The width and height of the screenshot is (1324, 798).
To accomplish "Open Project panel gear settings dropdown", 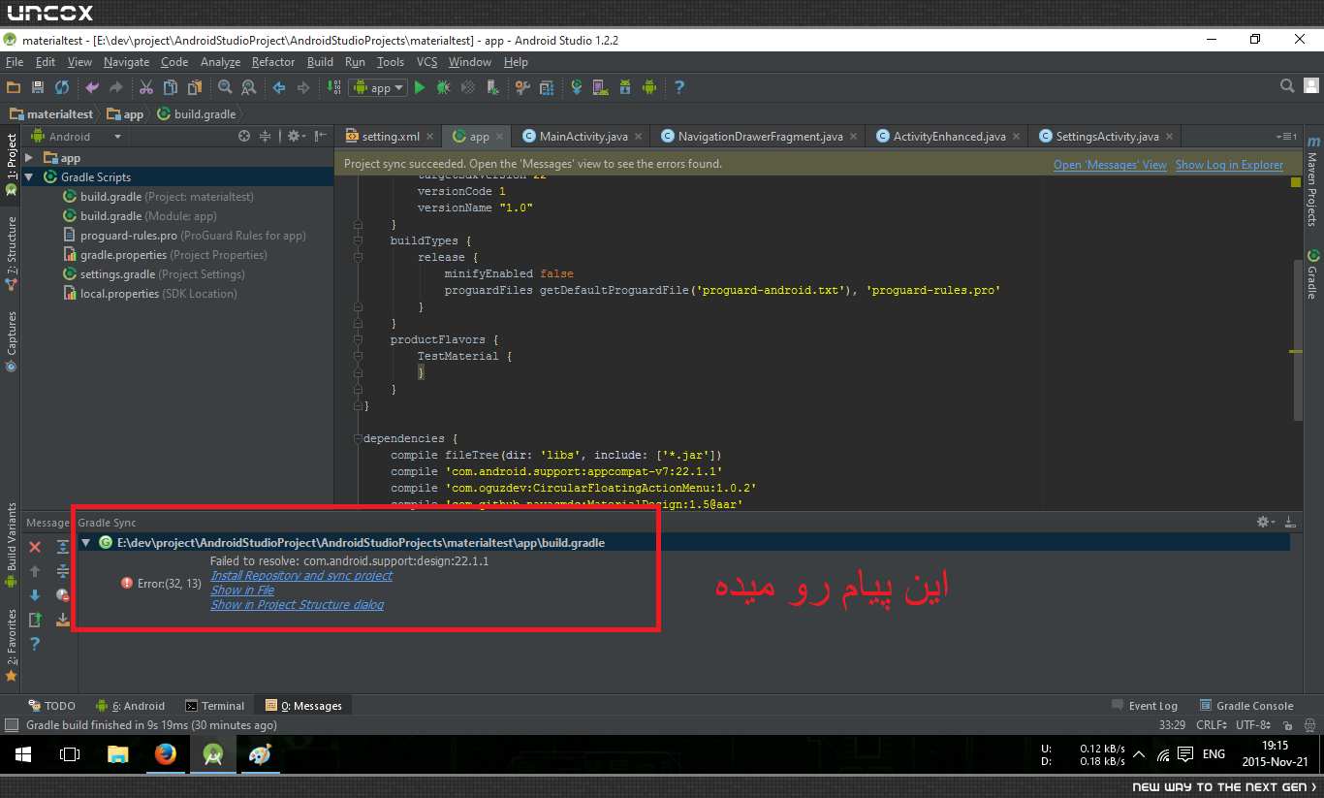I will point(297,137).
